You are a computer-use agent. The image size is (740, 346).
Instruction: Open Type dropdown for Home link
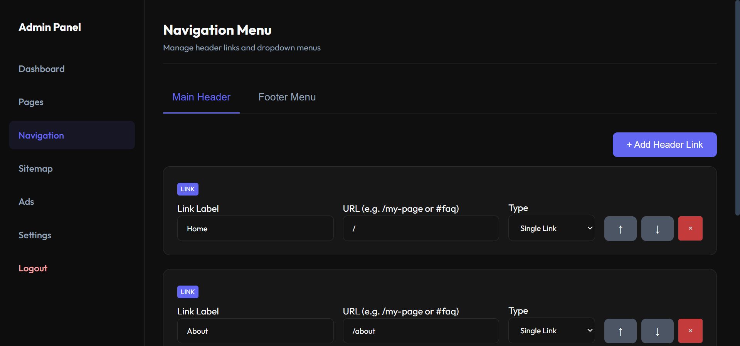click(551, 228)
